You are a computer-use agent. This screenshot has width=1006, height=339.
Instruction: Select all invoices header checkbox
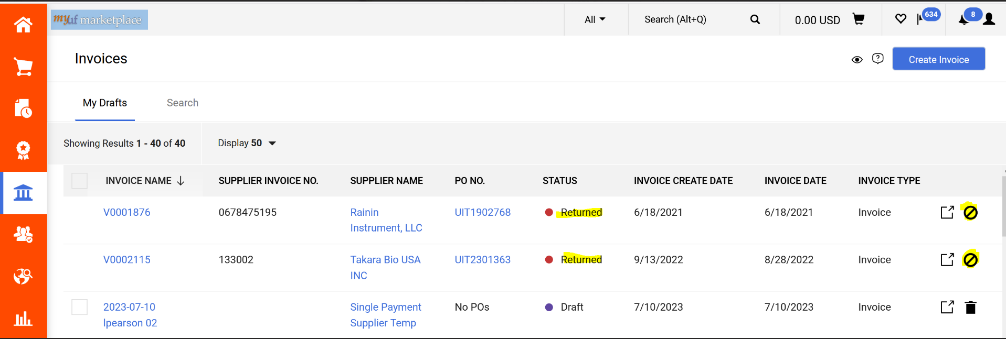pos(79,181)
